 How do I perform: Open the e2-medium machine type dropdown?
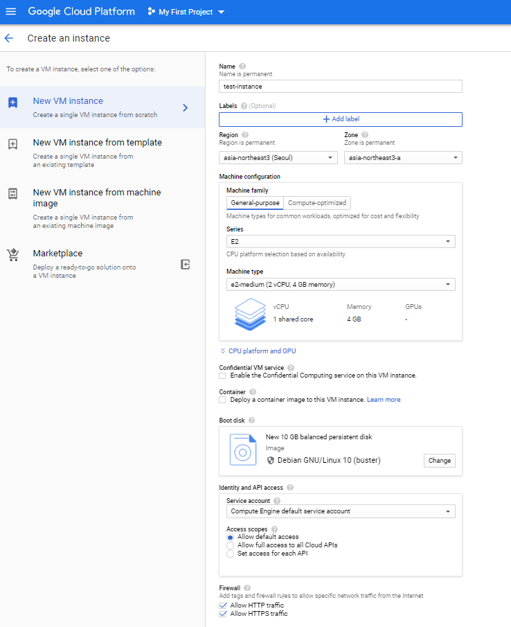(341, 284)
